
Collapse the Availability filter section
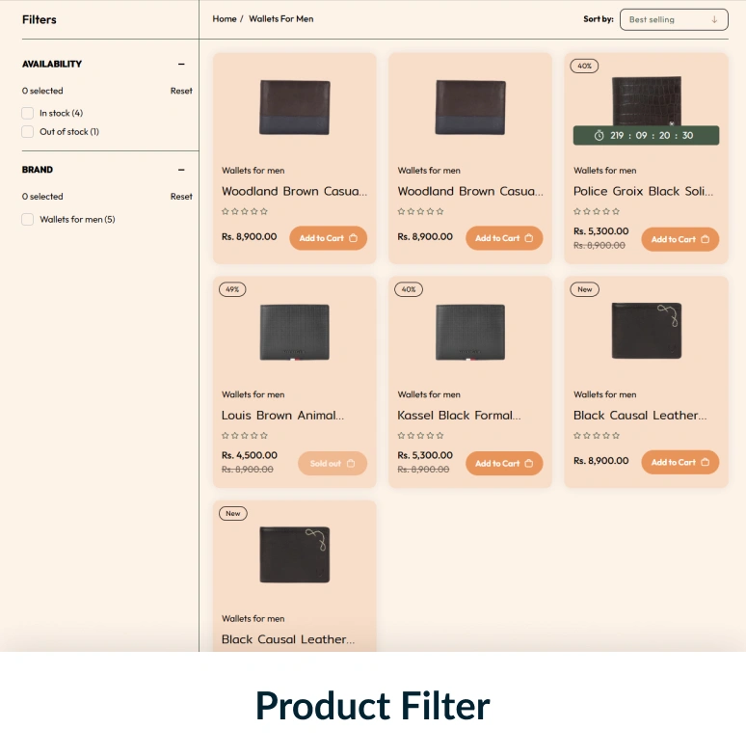(181, 64)
